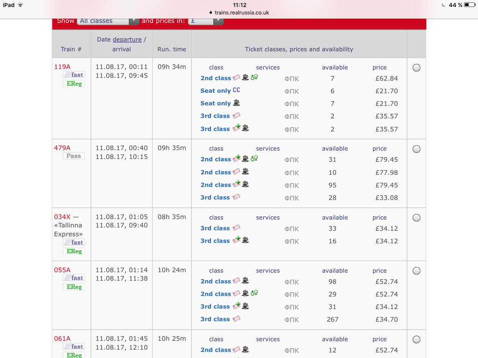
Task: Click the Pass badge under train 479A
Action: click(x=74, y=156)
